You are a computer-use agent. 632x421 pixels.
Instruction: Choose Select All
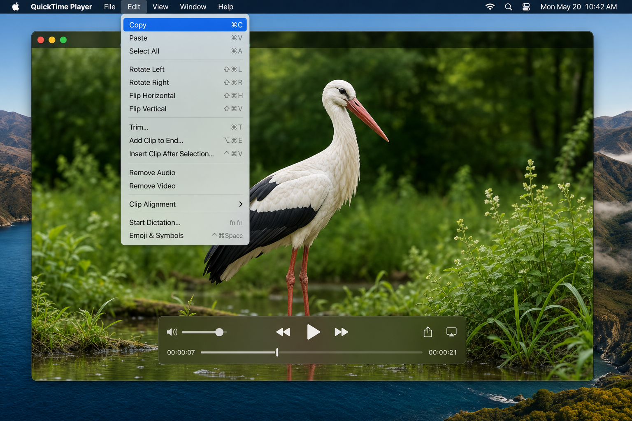[185, 51]
